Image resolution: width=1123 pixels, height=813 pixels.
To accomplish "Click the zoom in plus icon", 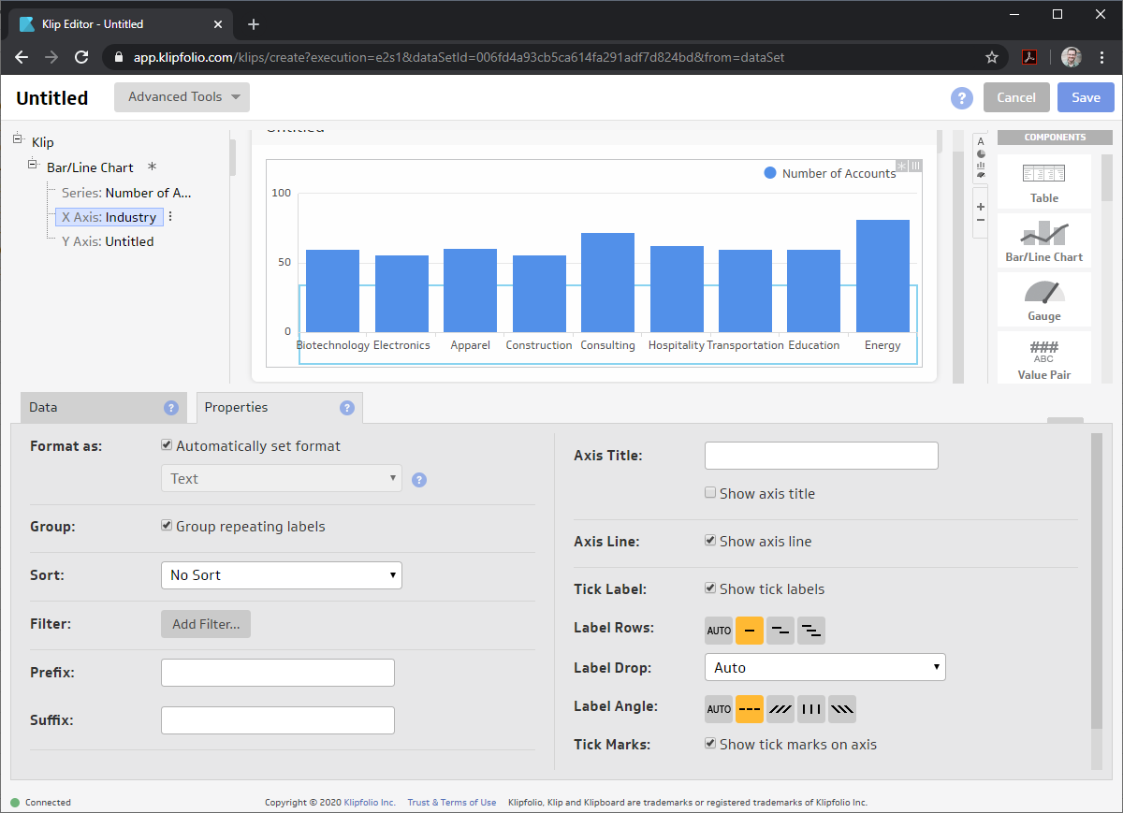I will click(x=981, y=207).
